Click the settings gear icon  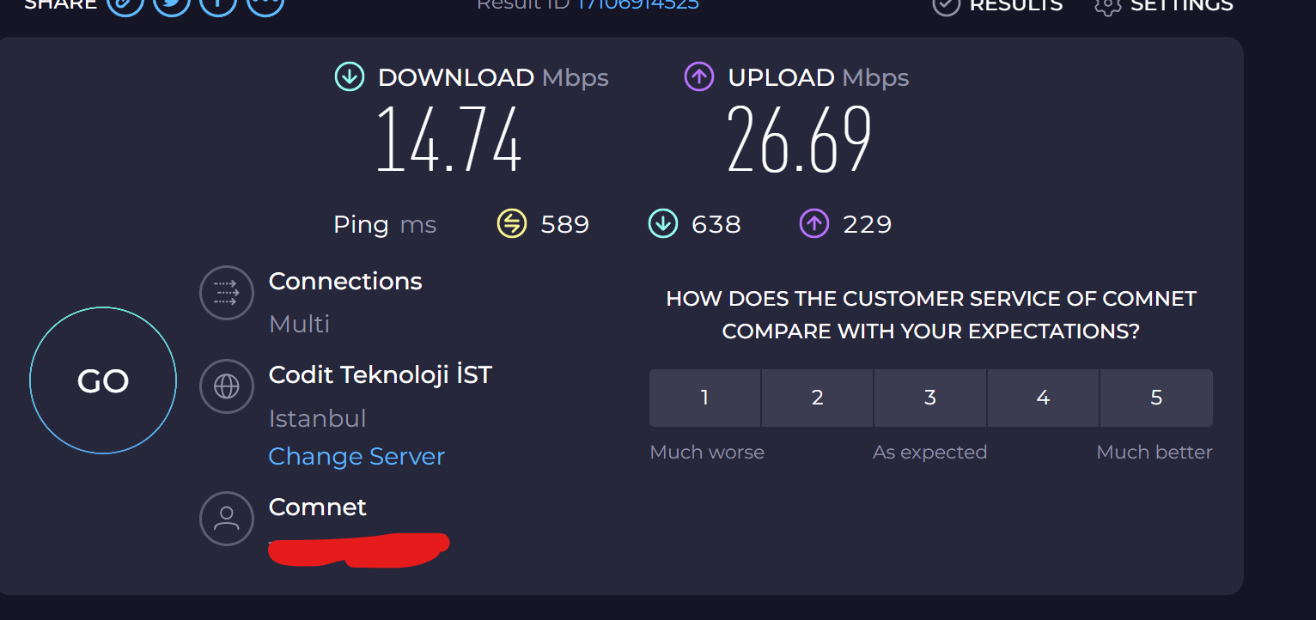point(1108,5)
